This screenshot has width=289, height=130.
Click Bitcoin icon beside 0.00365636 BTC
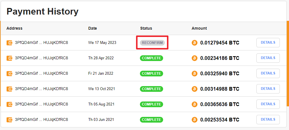195,104
